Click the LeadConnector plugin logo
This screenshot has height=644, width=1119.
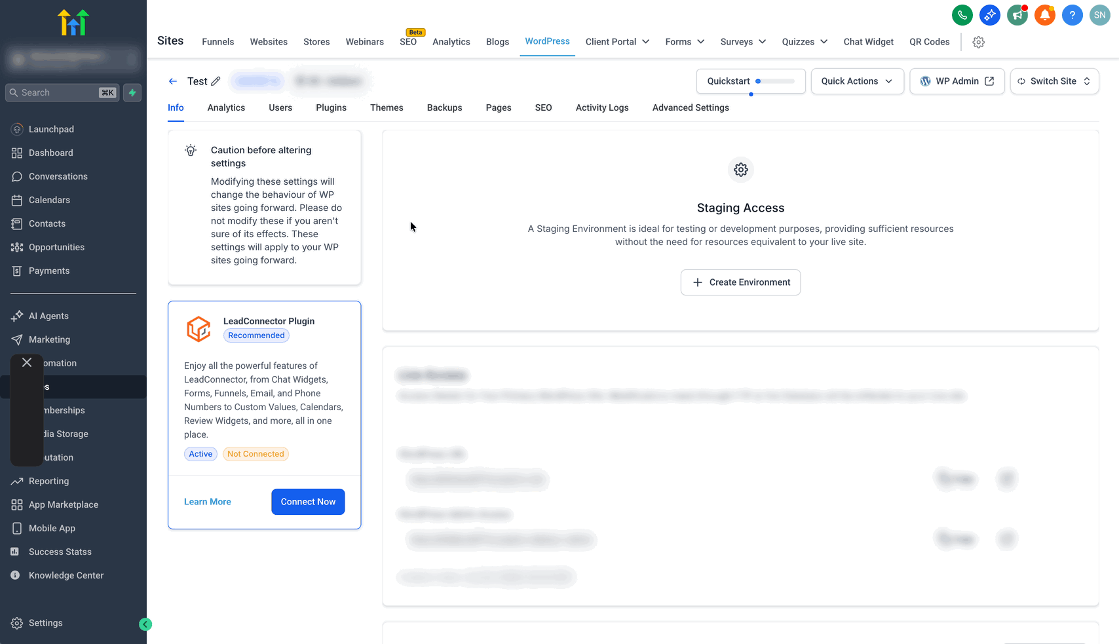click(x=199, y=329)
